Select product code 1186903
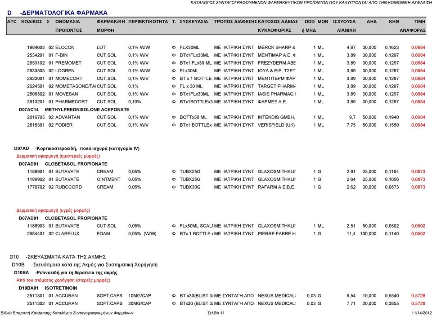Screen dimensions: 432x316 pyautogui.click(x=36, y=226)
